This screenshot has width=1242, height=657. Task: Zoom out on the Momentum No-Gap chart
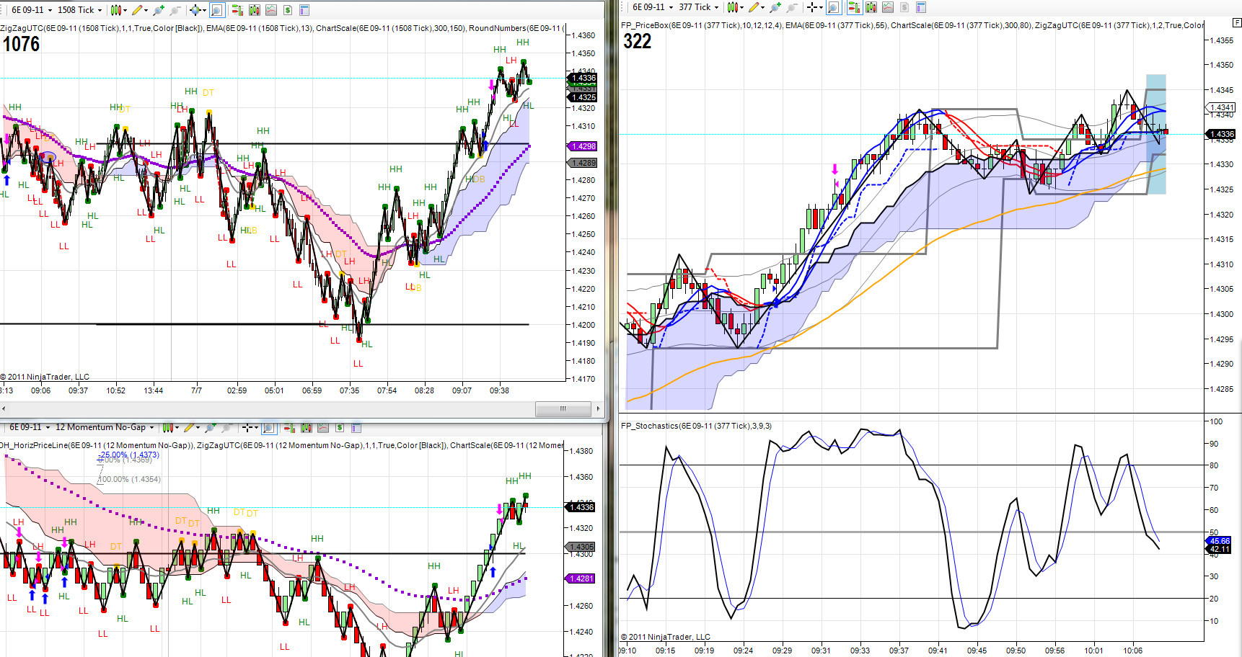[x=226, y=427]
